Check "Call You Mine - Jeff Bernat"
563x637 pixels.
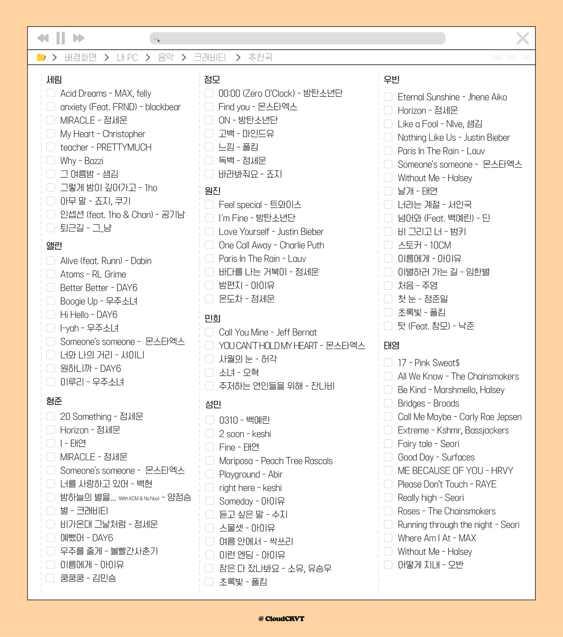click(x=208, y=332)
